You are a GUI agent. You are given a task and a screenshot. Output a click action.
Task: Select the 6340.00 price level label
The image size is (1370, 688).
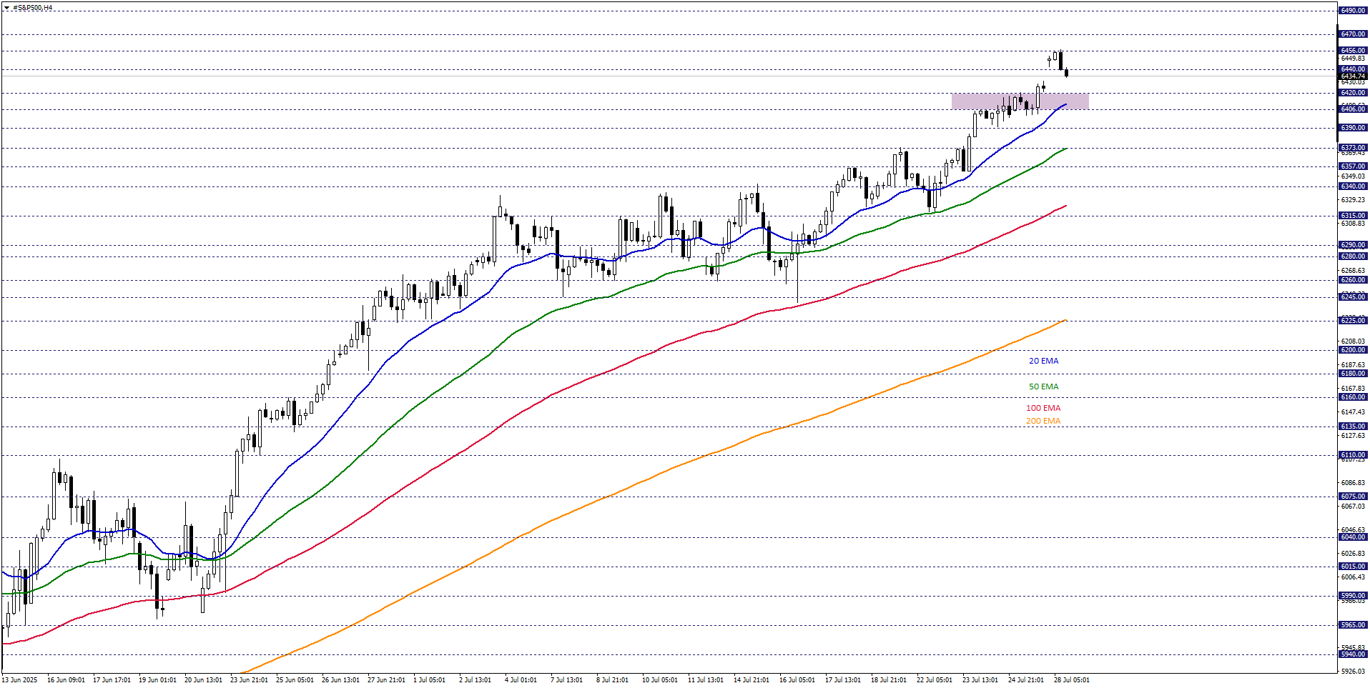pos(1353,186)
